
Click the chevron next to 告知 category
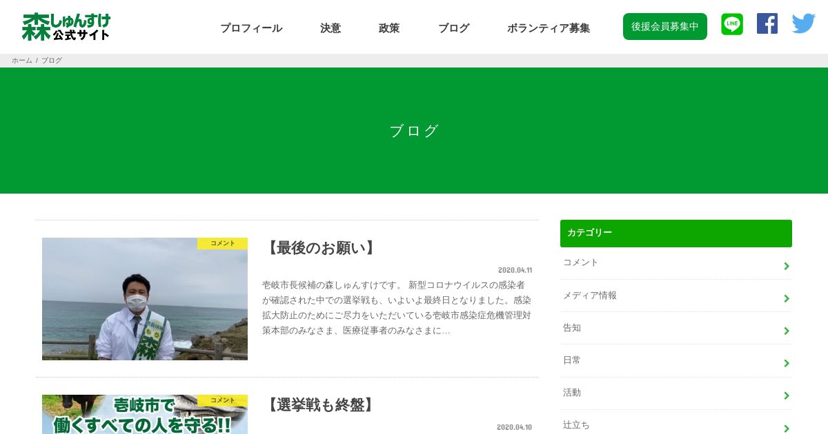tap(787, 331)
